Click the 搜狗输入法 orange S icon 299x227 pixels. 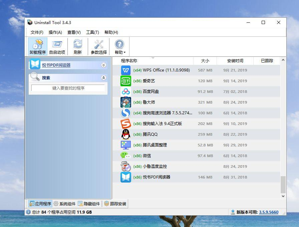coord(126,124)
